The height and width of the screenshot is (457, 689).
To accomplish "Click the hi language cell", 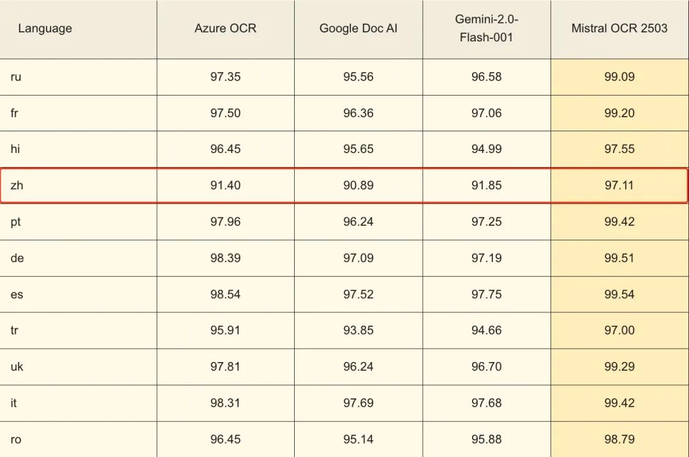I will (x=15, y=149).
